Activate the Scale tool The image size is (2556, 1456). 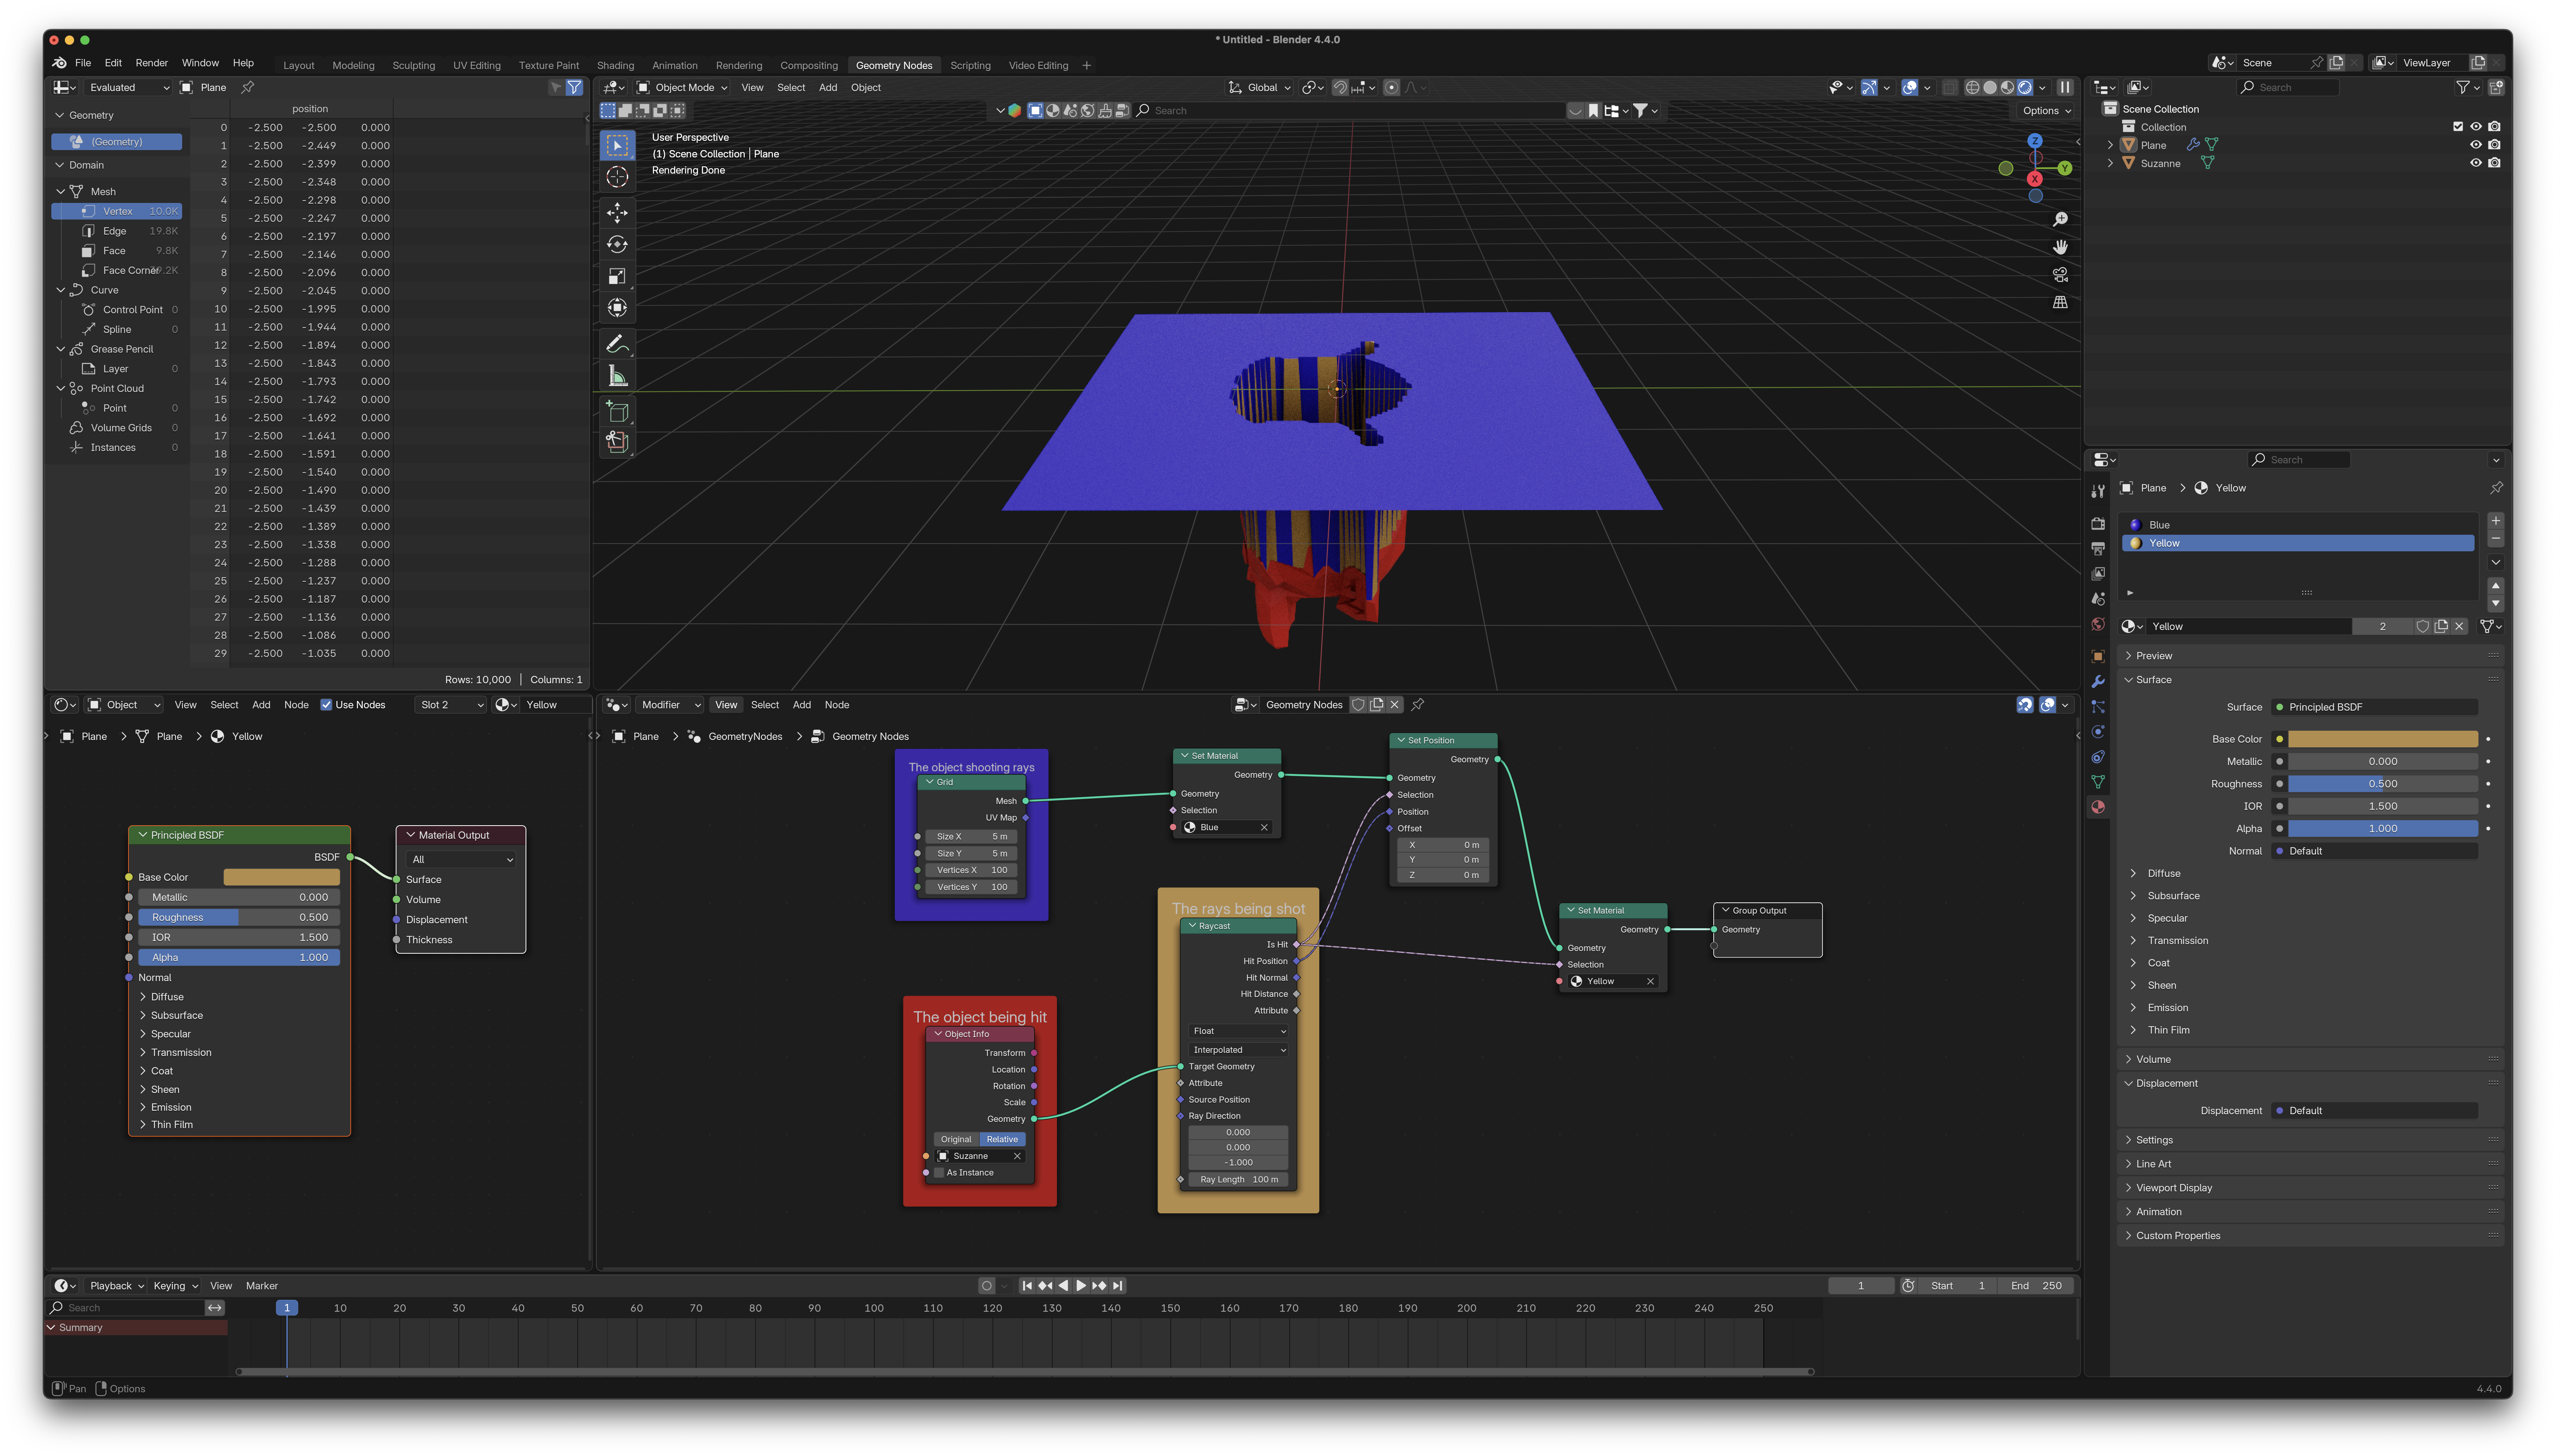click(617, 276)
